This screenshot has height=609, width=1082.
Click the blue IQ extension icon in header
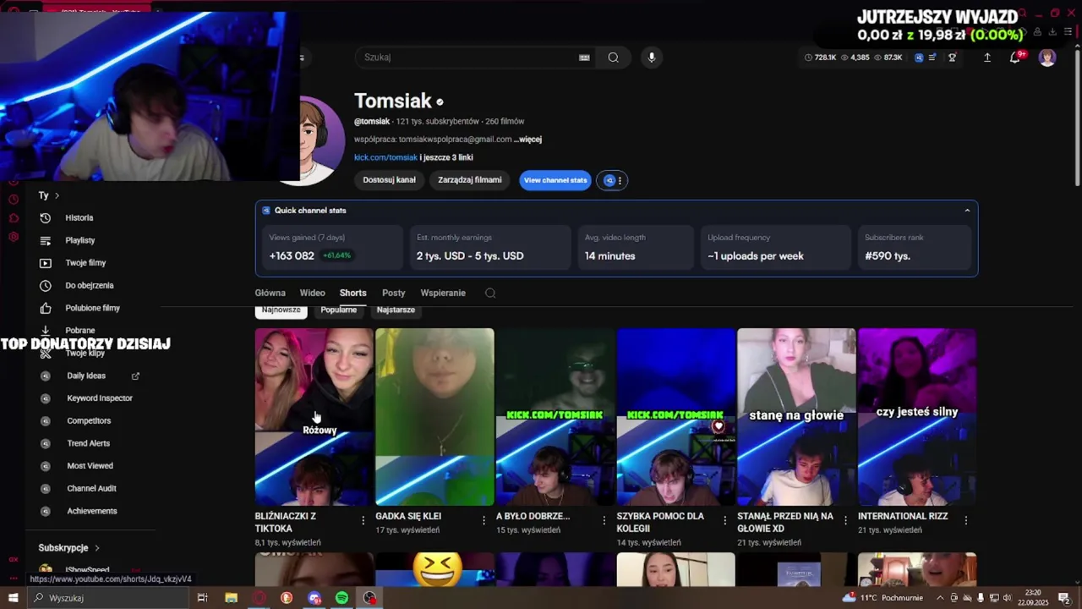point(919,58)
